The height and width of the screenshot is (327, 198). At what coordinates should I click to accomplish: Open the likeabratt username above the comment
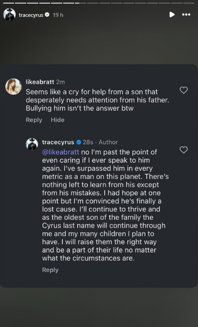pyautogui.click(x=40, y=82)
